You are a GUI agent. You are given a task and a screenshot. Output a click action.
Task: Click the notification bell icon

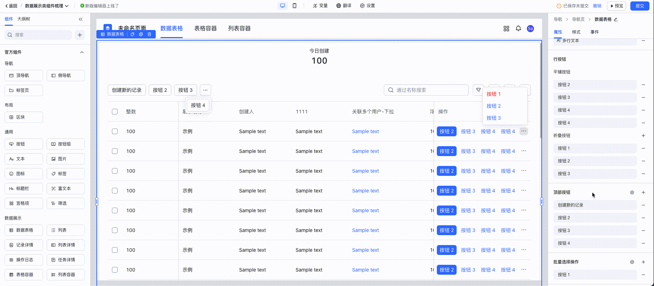pos(518,29)
